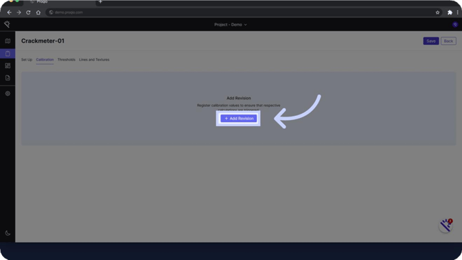Open the help assistant bubble with notification
The image size is (462, 260).
[x=445, y=226]
